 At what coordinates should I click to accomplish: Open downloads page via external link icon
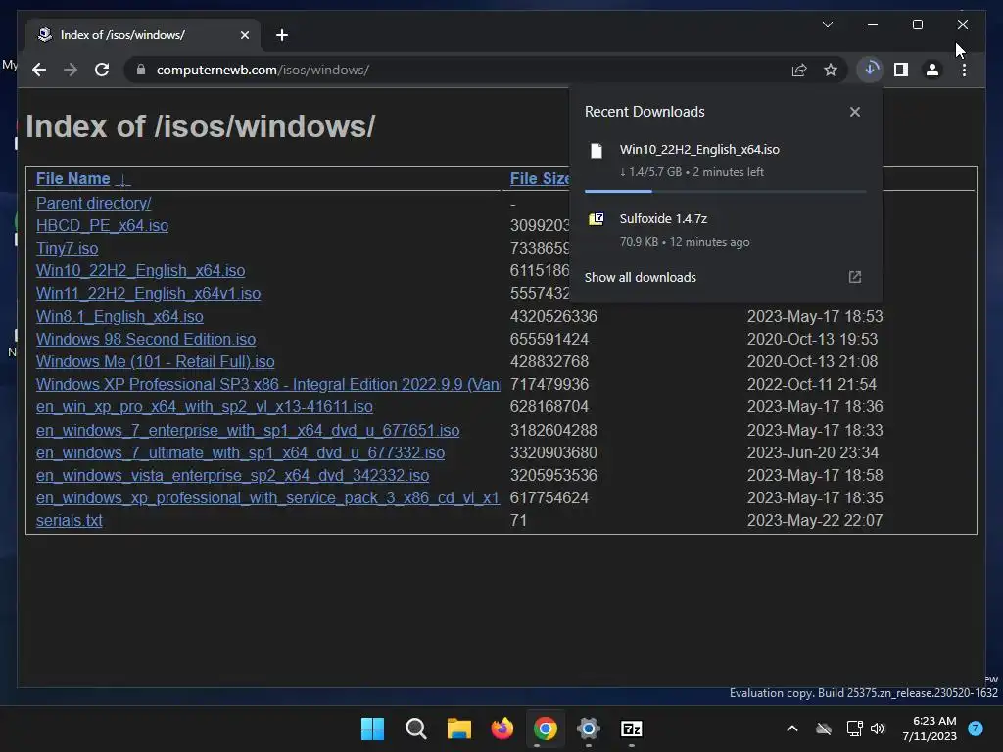click(854, 277)
